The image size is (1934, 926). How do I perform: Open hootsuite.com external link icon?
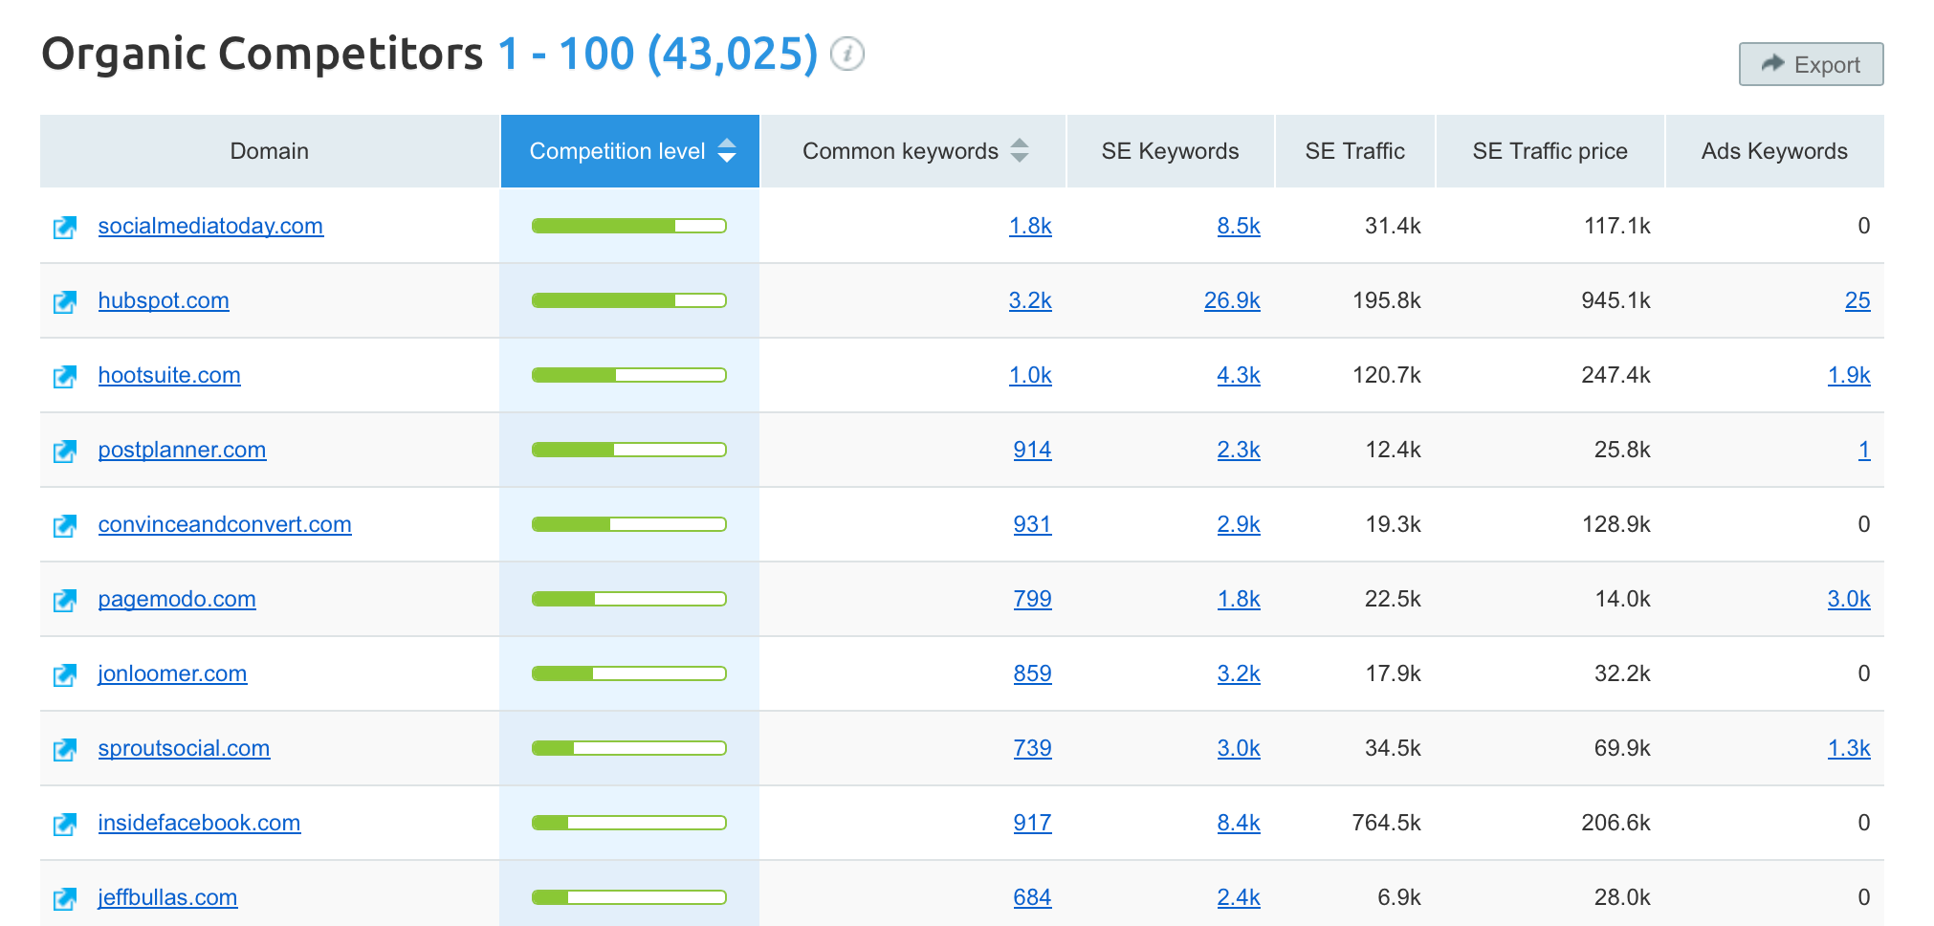tap(65, 377)
